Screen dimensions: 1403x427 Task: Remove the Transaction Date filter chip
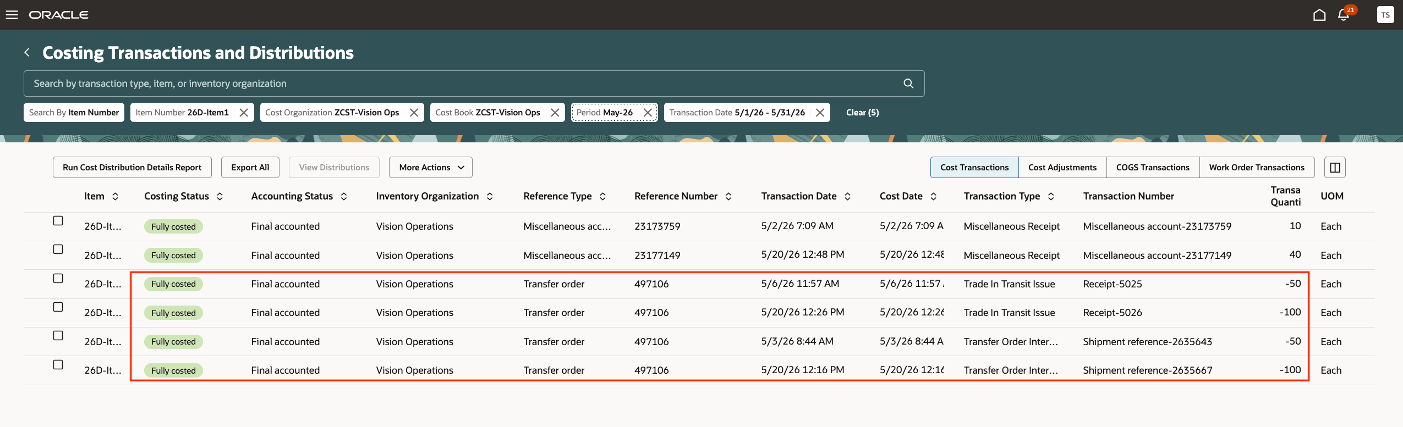pos(820,113)
